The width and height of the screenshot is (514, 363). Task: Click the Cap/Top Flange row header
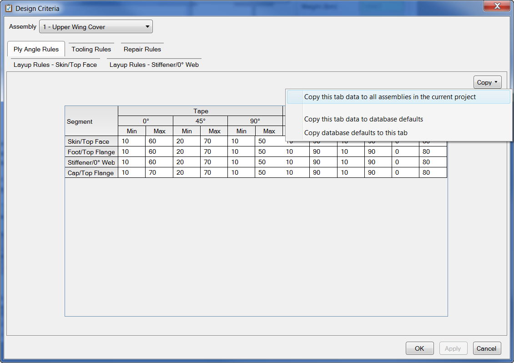pyautogui.click(x=91, y=173)
